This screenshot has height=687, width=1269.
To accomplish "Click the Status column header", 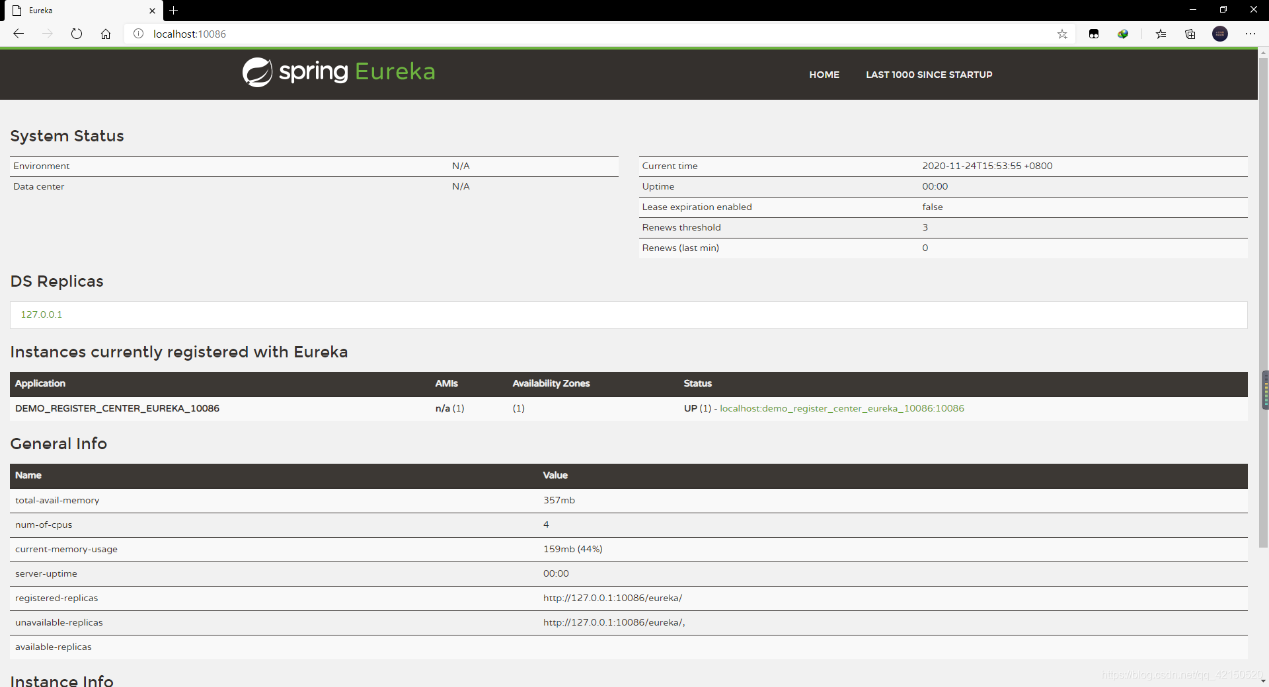I will click(x=698, y=383).
